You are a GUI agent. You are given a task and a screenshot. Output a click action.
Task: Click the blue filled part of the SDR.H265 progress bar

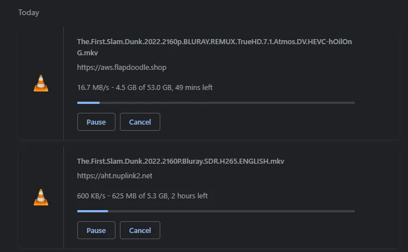(92, 211)
